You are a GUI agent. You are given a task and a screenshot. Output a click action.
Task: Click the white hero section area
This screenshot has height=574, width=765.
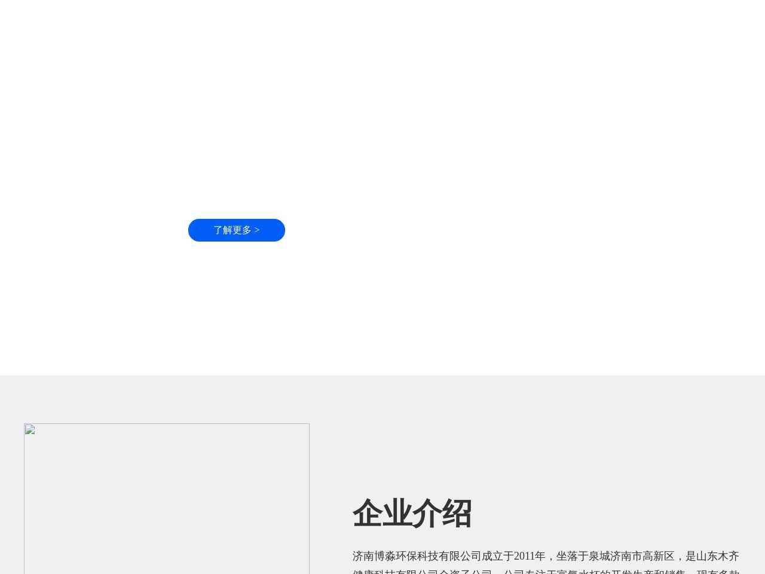[382, 120]
